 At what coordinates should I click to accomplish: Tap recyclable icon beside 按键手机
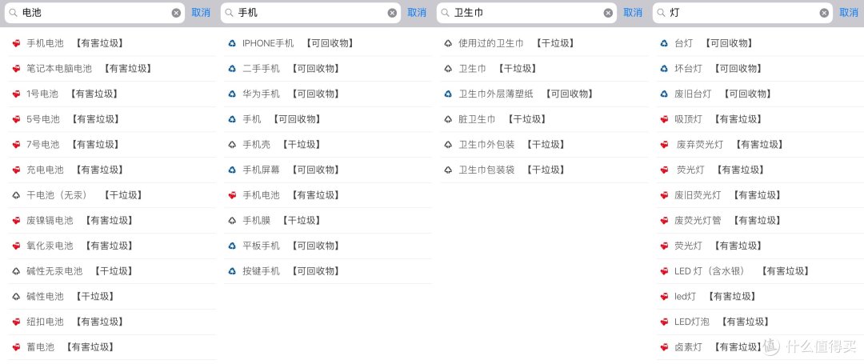tap(232, 271)
